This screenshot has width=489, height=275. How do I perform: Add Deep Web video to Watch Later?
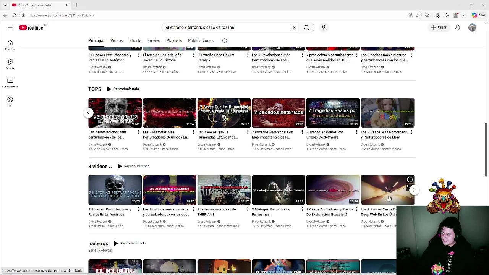tap(410, 180)
